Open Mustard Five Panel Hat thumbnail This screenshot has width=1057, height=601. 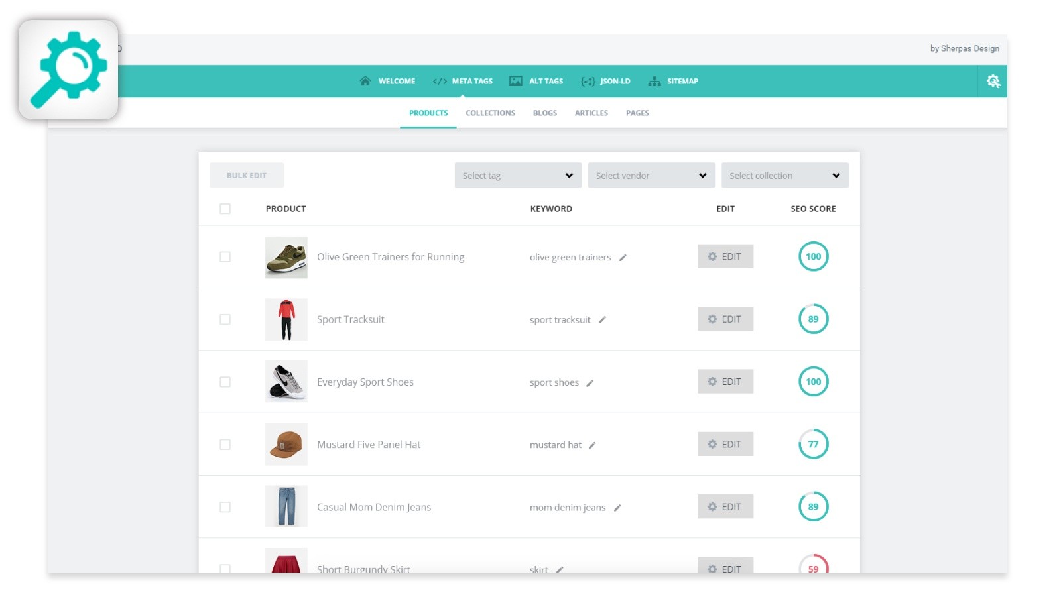coord(286,445)
